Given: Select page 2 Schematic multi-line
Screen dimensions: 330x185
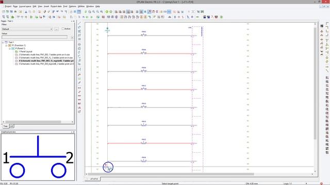Looking at the screenshot, I should [x=44, y=54].
